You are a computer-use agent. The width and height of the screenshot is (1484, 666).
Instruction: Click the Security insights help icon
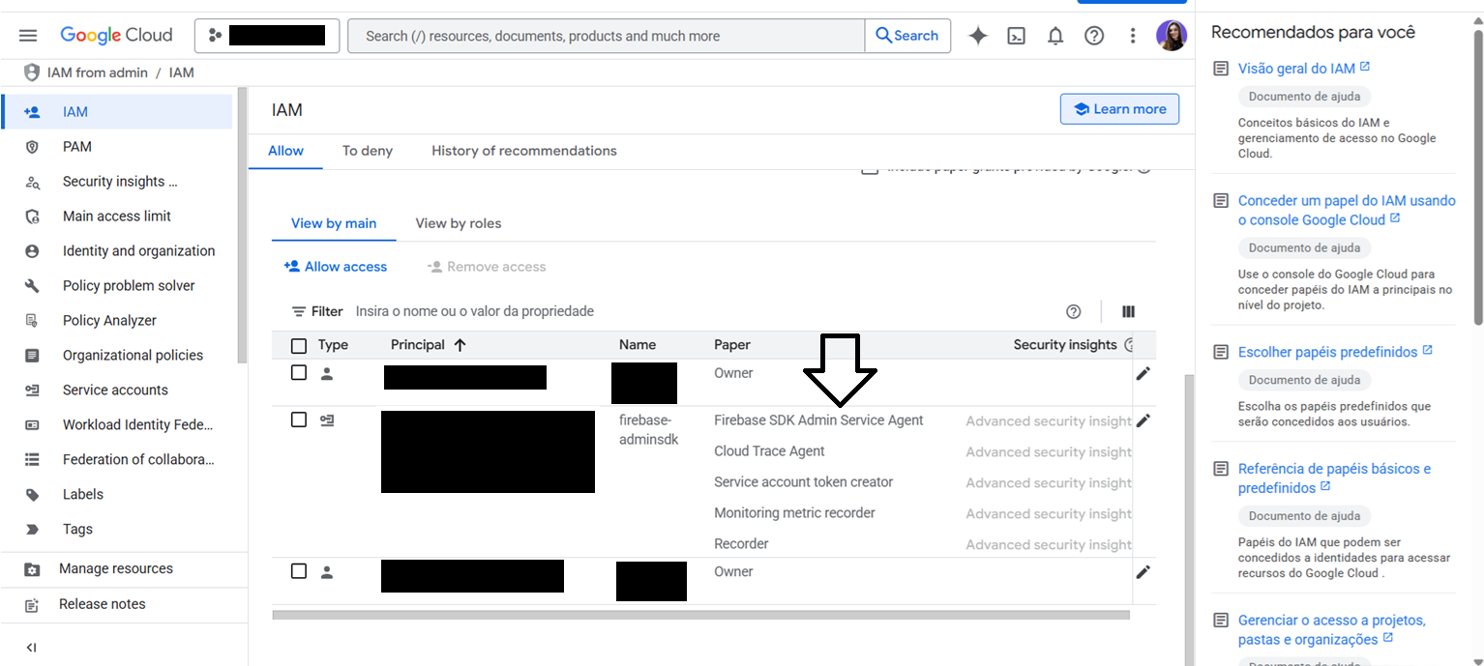coord(1130,345)
